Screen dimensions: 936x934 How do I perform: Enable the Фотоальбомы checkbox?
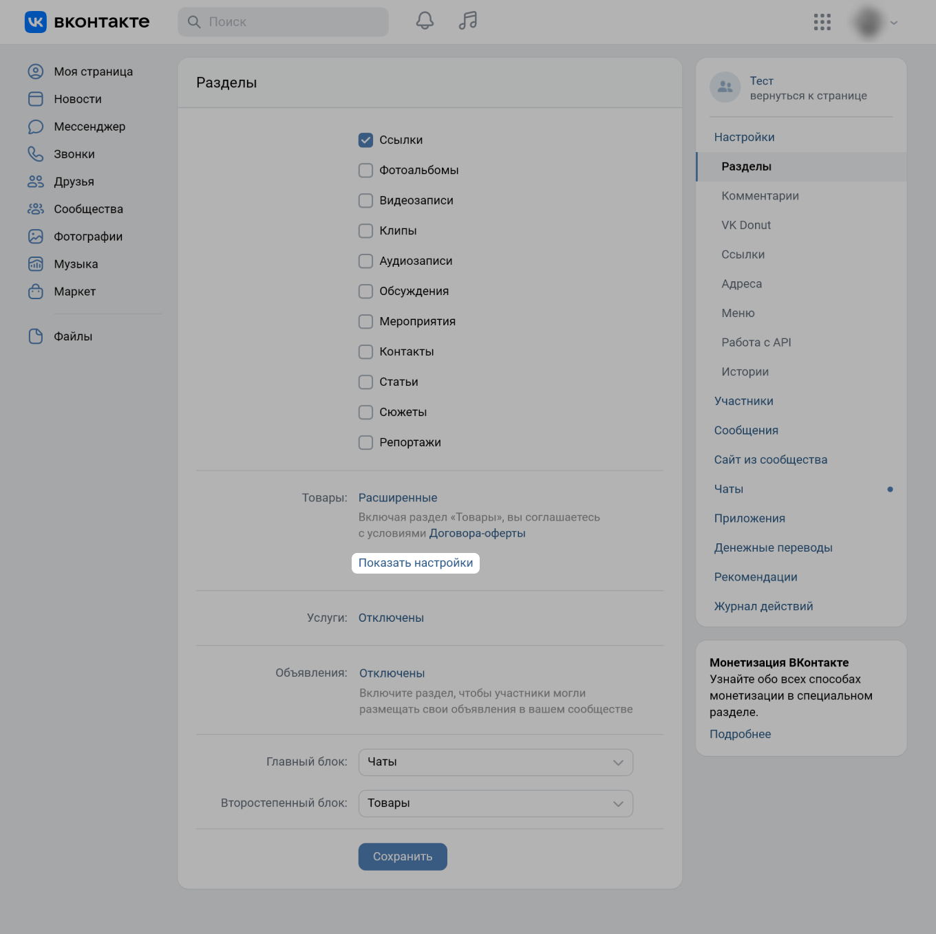pos(365,171)
